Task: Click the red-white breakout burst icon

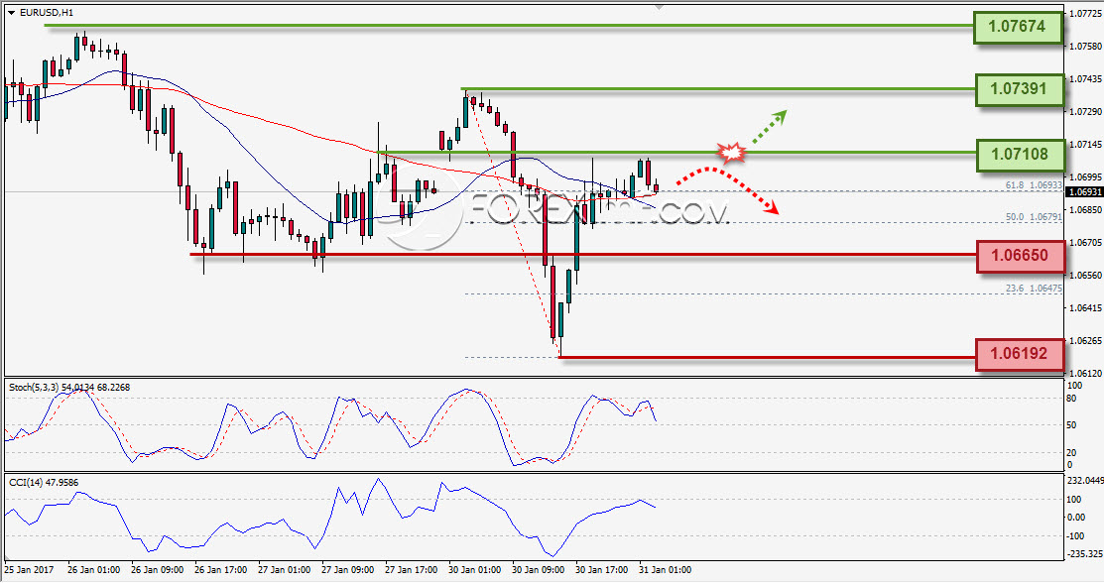Action: 732,153
